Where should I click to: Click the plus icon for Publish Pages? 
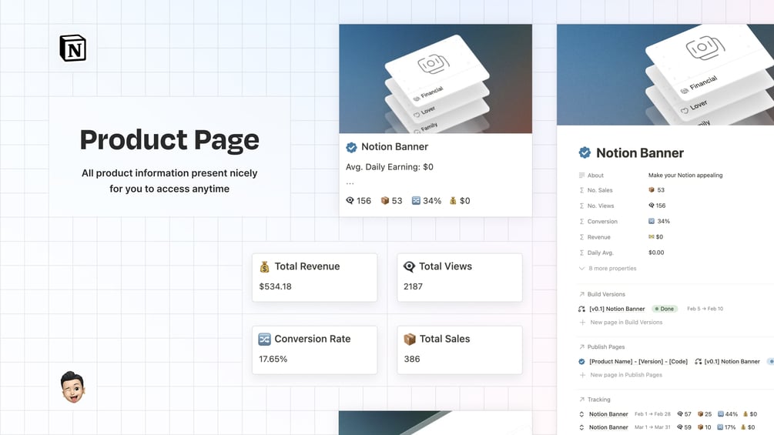click(x=582, y=375)
